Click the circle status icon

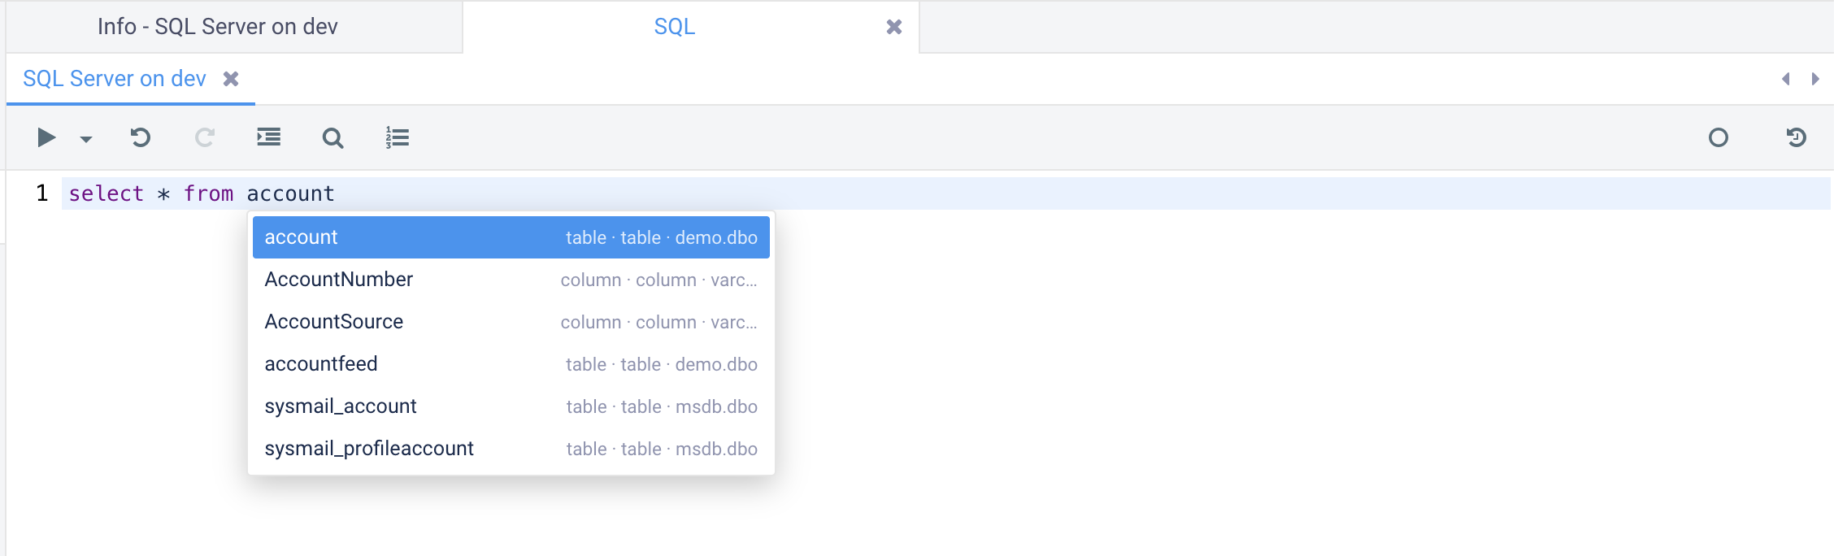click(1719, 137)
